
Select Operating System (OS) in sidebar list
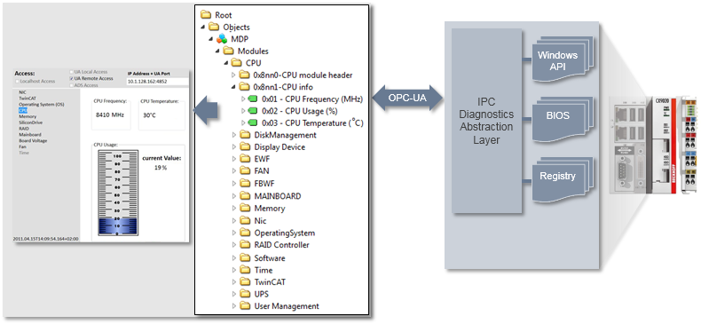(42, 104)
